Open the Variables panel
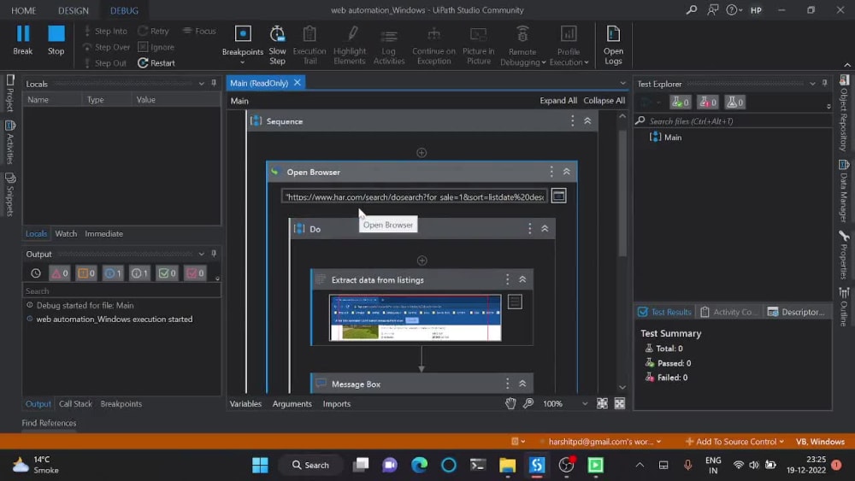The height and width of the screenshot is (481, 855). (x=245, y=403)
